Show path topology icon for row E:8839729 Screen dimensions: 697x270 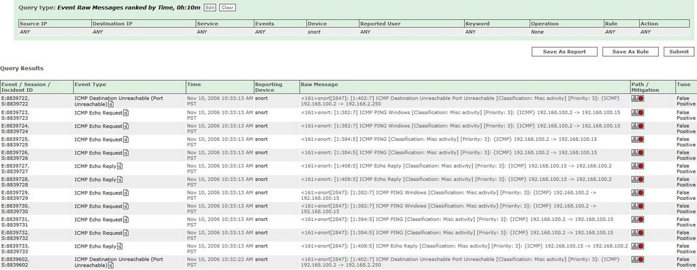coord(634,192)
